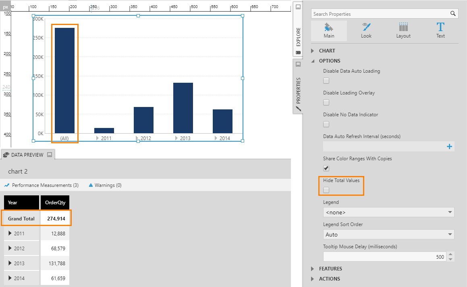
Task: Click the search magnifier icon
Action: [x=453, y=14]
